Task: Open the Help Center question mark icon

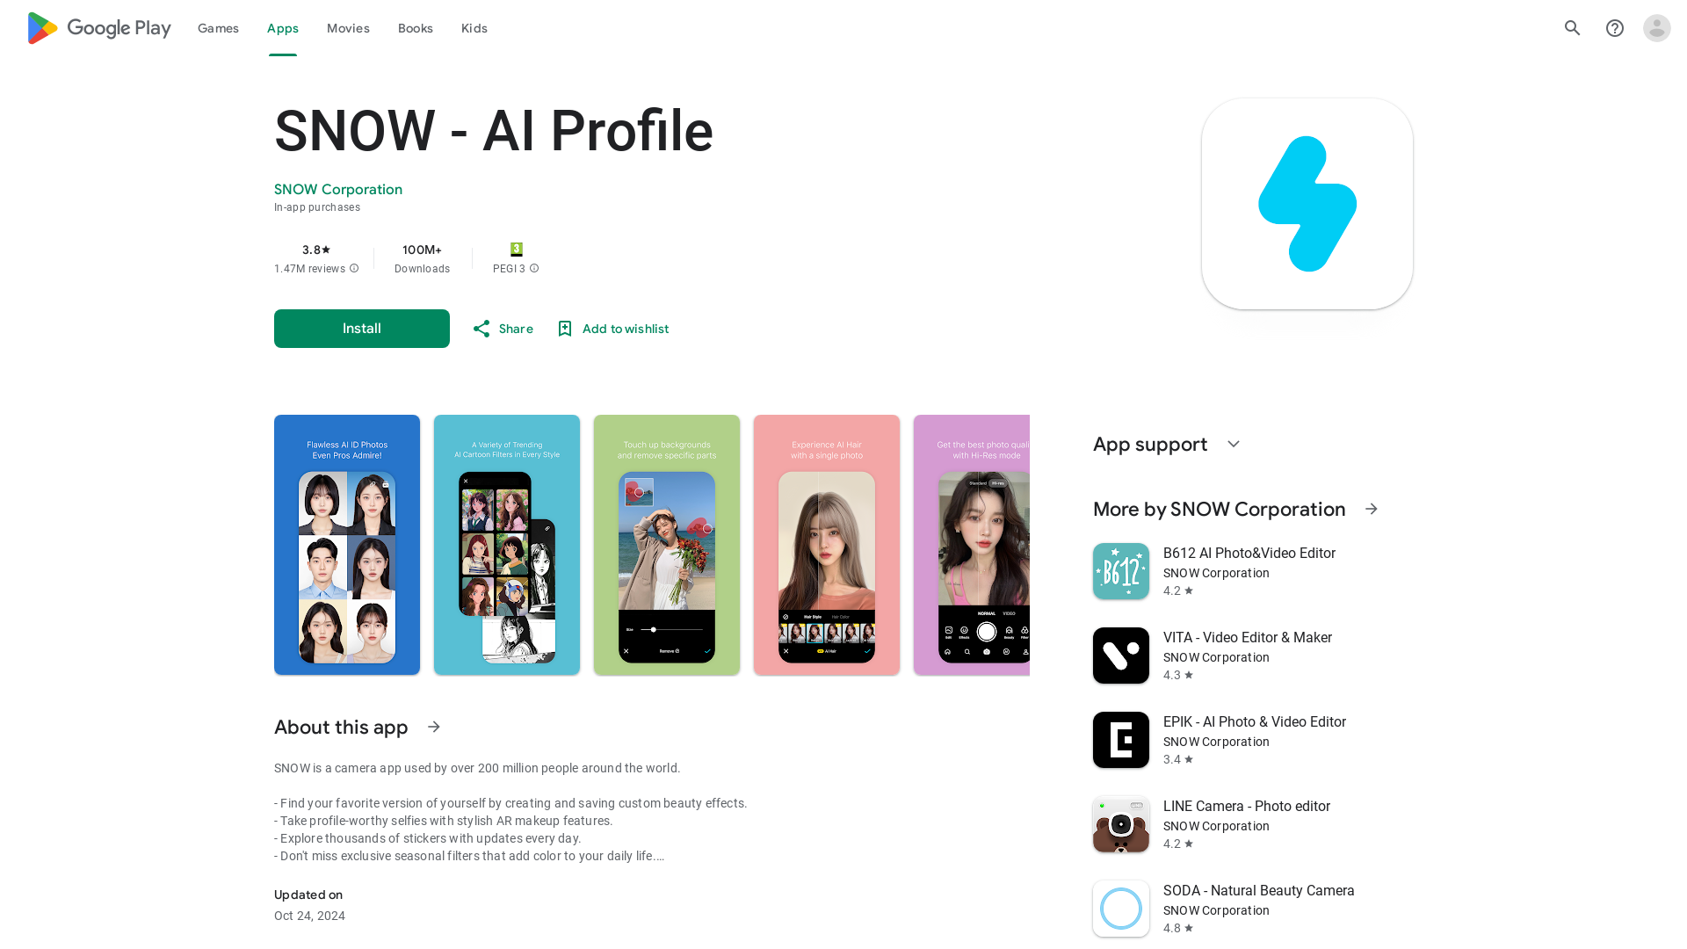Action: pos(1614,28)
